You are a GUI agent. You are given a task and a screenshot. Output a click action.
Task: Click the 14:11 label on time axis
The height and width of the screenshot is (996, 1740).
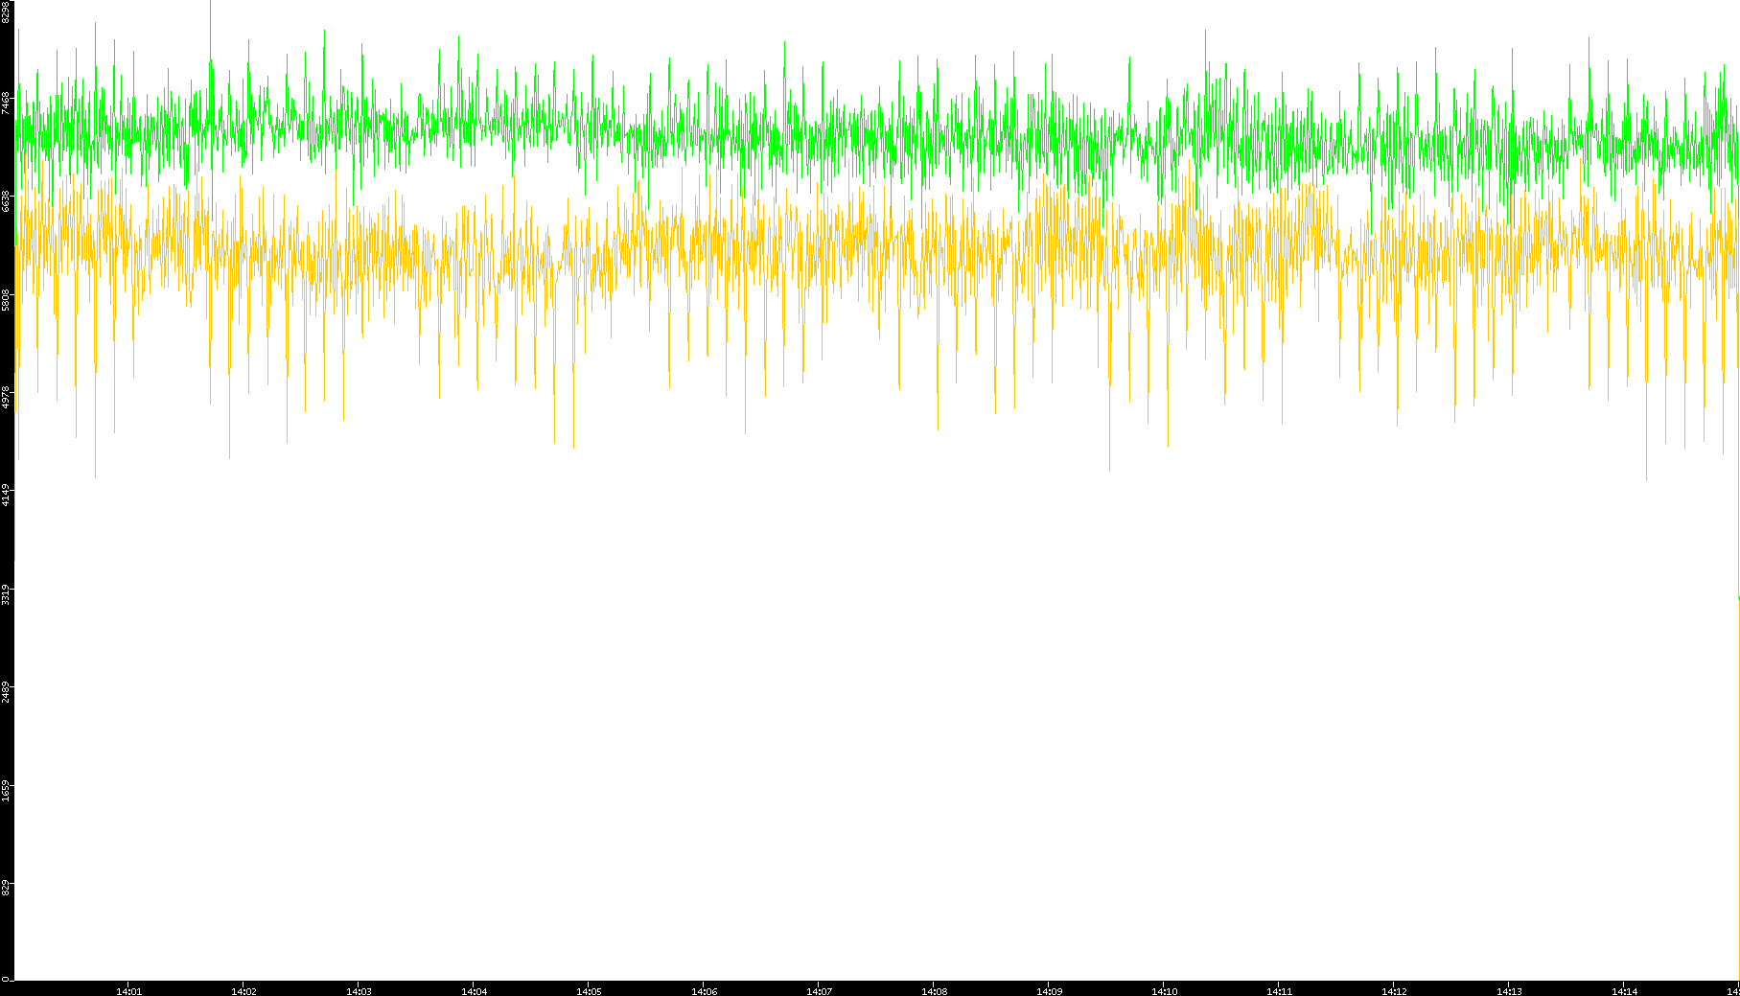tap(1279, 991)
